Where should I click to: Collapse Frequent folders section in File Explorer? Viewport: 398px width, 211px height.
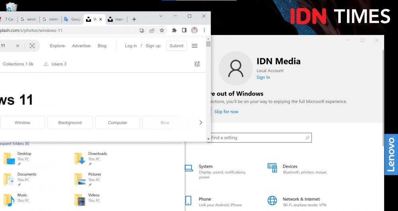tap(14, 144)
